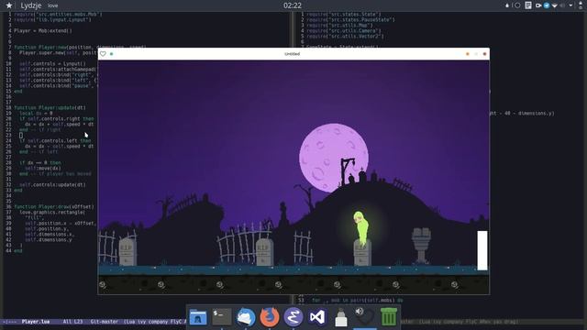Open the USB drive icon in the dock

[341, 317]
